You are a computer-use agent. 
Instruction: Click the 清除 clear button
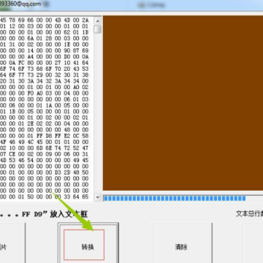[181, 243]
